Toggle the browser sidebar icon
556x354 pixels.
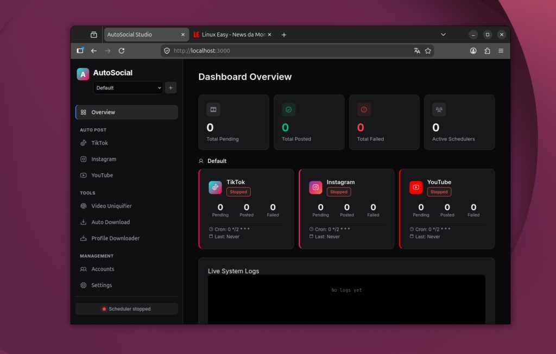(x=80, y=50)
